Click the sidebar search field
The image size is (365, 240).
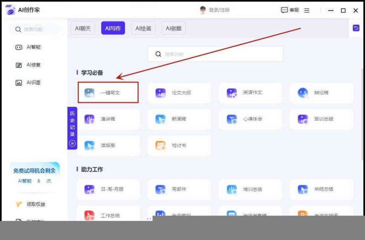pyautogui.click(x=35, y=29)
